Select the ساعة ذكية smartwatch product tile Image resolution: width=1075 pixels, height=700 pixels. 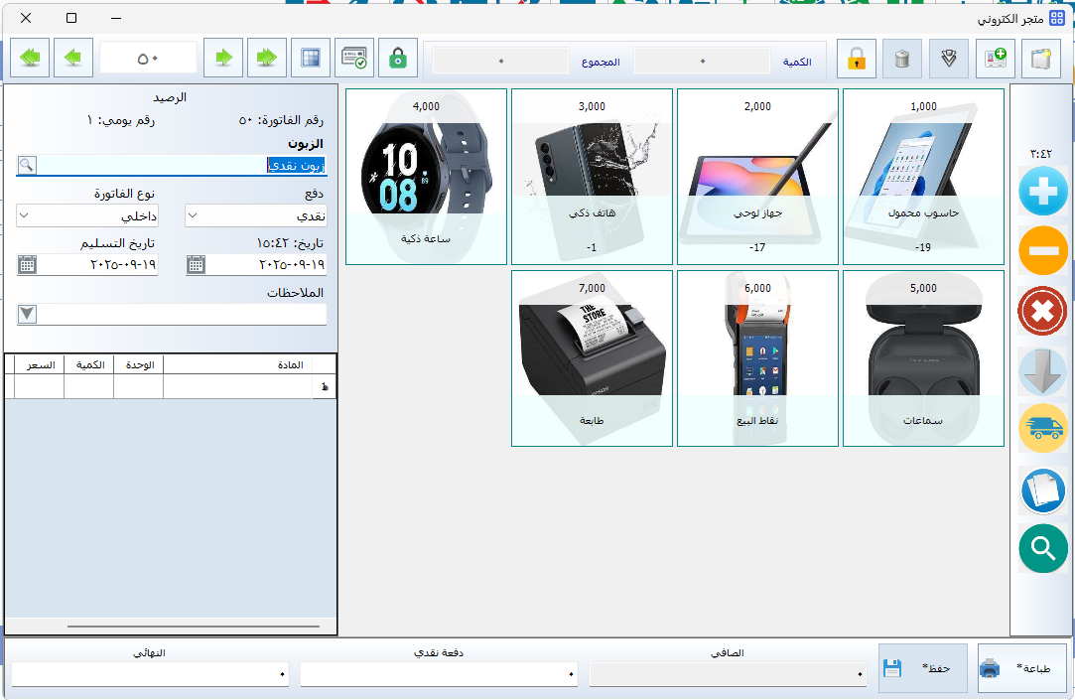click(x=426, y=177)
